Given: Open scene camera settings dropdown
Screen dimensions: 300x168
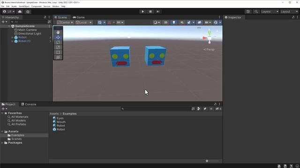Looking at the screenshot, I should tap(208, 22).
